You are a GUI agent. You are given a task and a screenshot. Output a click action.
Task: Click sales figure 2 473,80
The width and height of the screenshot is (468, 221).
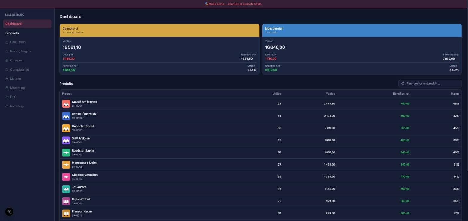329,104
